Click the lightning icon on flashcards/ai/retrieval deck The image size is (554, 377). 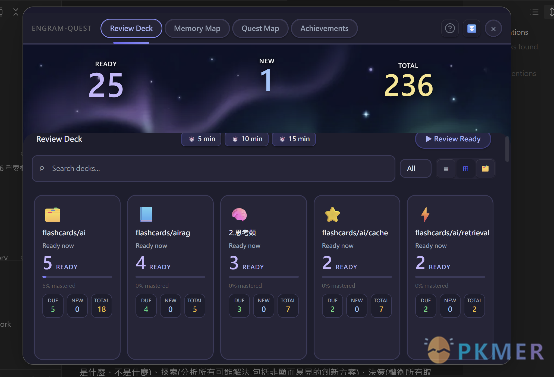(x=425, y=214)
